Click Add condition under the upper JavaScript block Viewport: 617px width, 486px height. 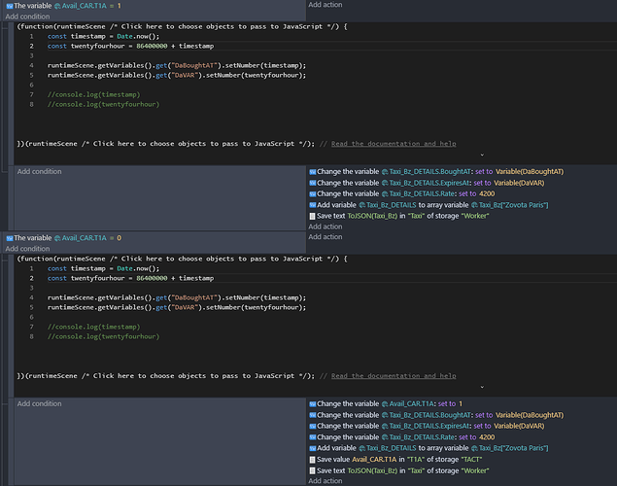coord(39,172)
